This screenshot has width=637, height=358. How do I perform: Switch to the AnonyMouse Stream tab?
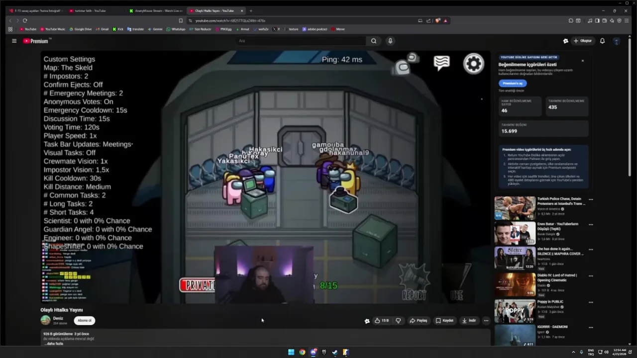tap(156, 10)
